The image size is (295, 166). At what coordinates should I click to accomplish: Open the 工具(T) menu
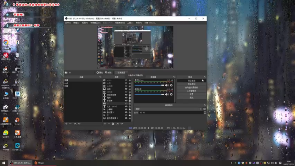tap(130, 23)
